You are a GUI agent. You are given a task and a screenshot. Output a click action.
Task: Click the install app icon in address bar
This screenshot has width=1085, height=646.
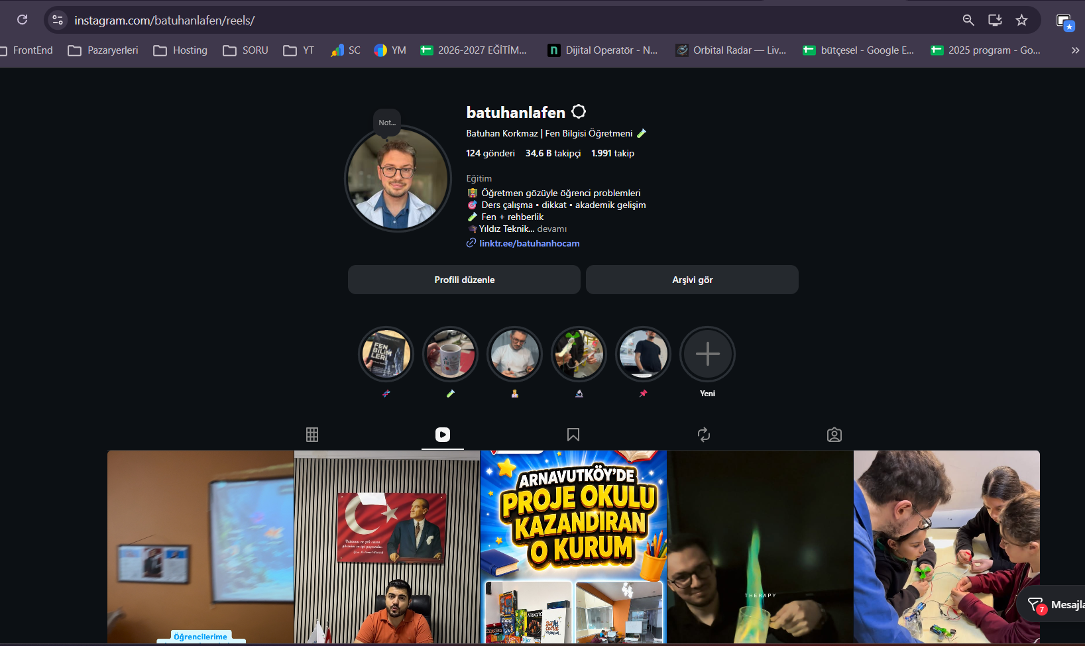click(x=995, y=20)
